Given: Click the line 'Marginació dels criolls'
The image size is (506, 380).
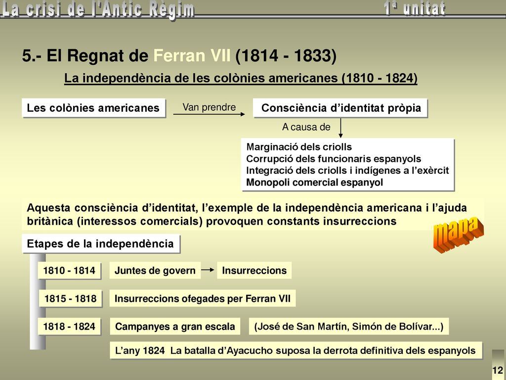Looking at the screenshot, I should (299, 147).
